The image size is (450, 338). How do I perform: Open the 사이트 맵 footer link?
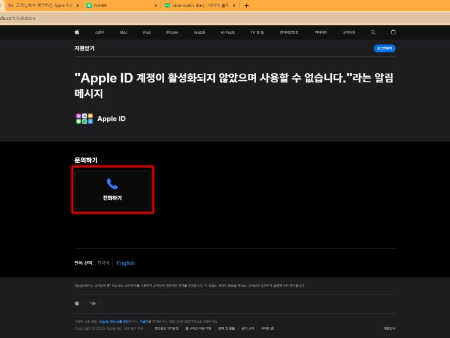(x=267, y=328)
